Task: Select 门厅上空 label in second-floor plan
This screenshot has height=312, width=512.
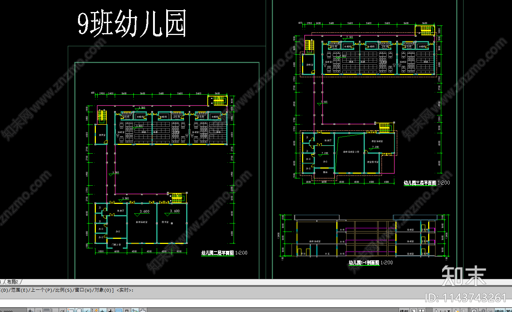Action: pyautogui.click(x=116, y=245)
